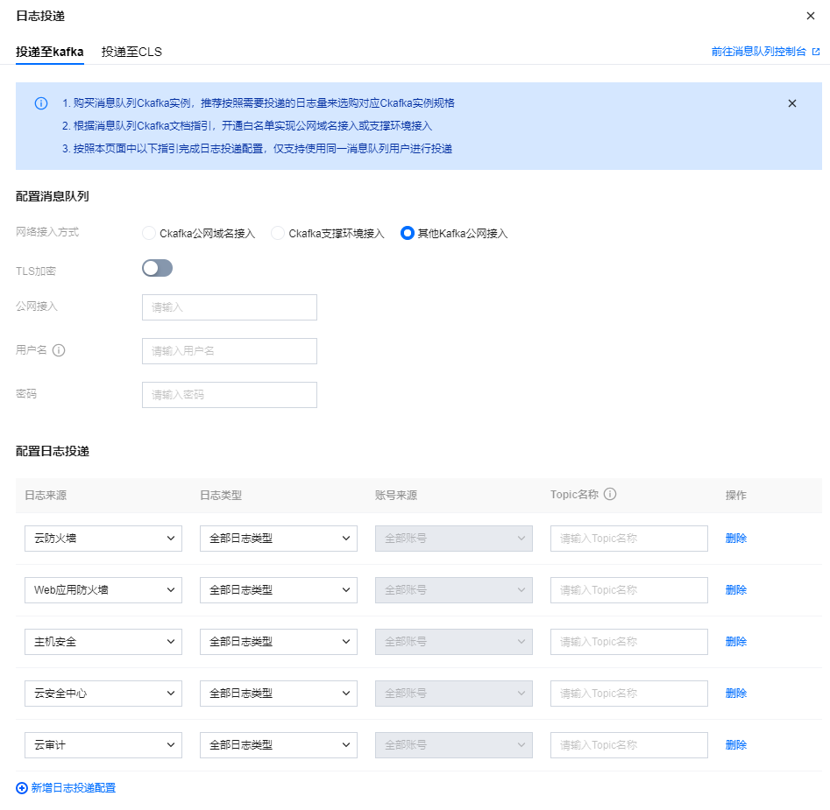Viewport: 830px width, 810px height.
Task: Click the 配置消息队列 section heading
Action: click(x=53, y=196)
